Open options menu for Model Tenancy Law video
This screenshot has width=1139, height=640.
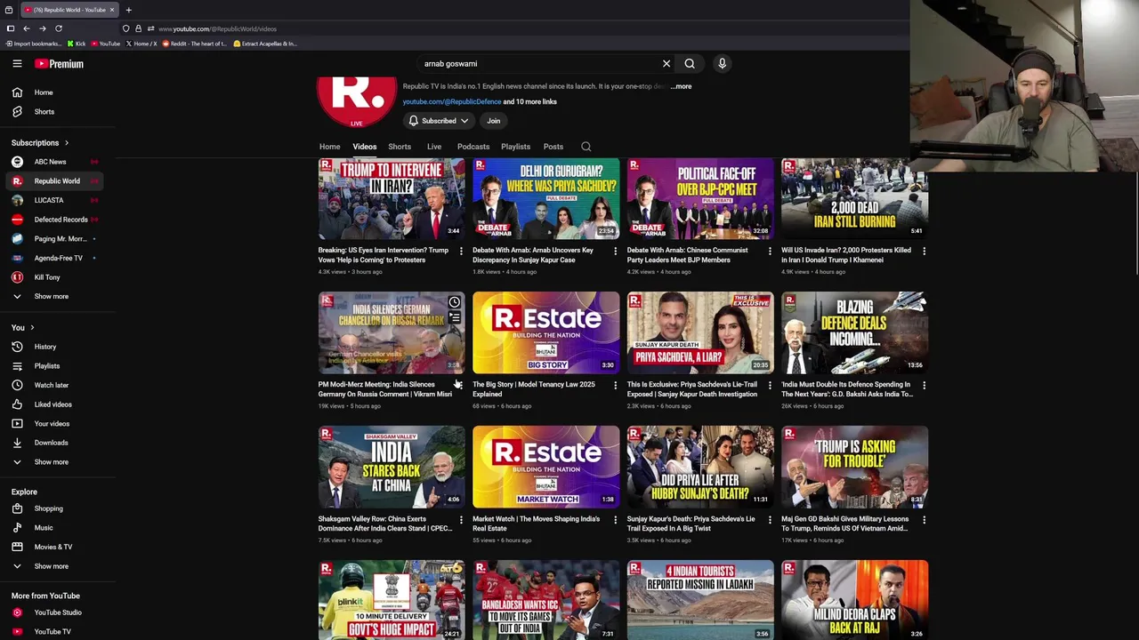click(615, 386)
